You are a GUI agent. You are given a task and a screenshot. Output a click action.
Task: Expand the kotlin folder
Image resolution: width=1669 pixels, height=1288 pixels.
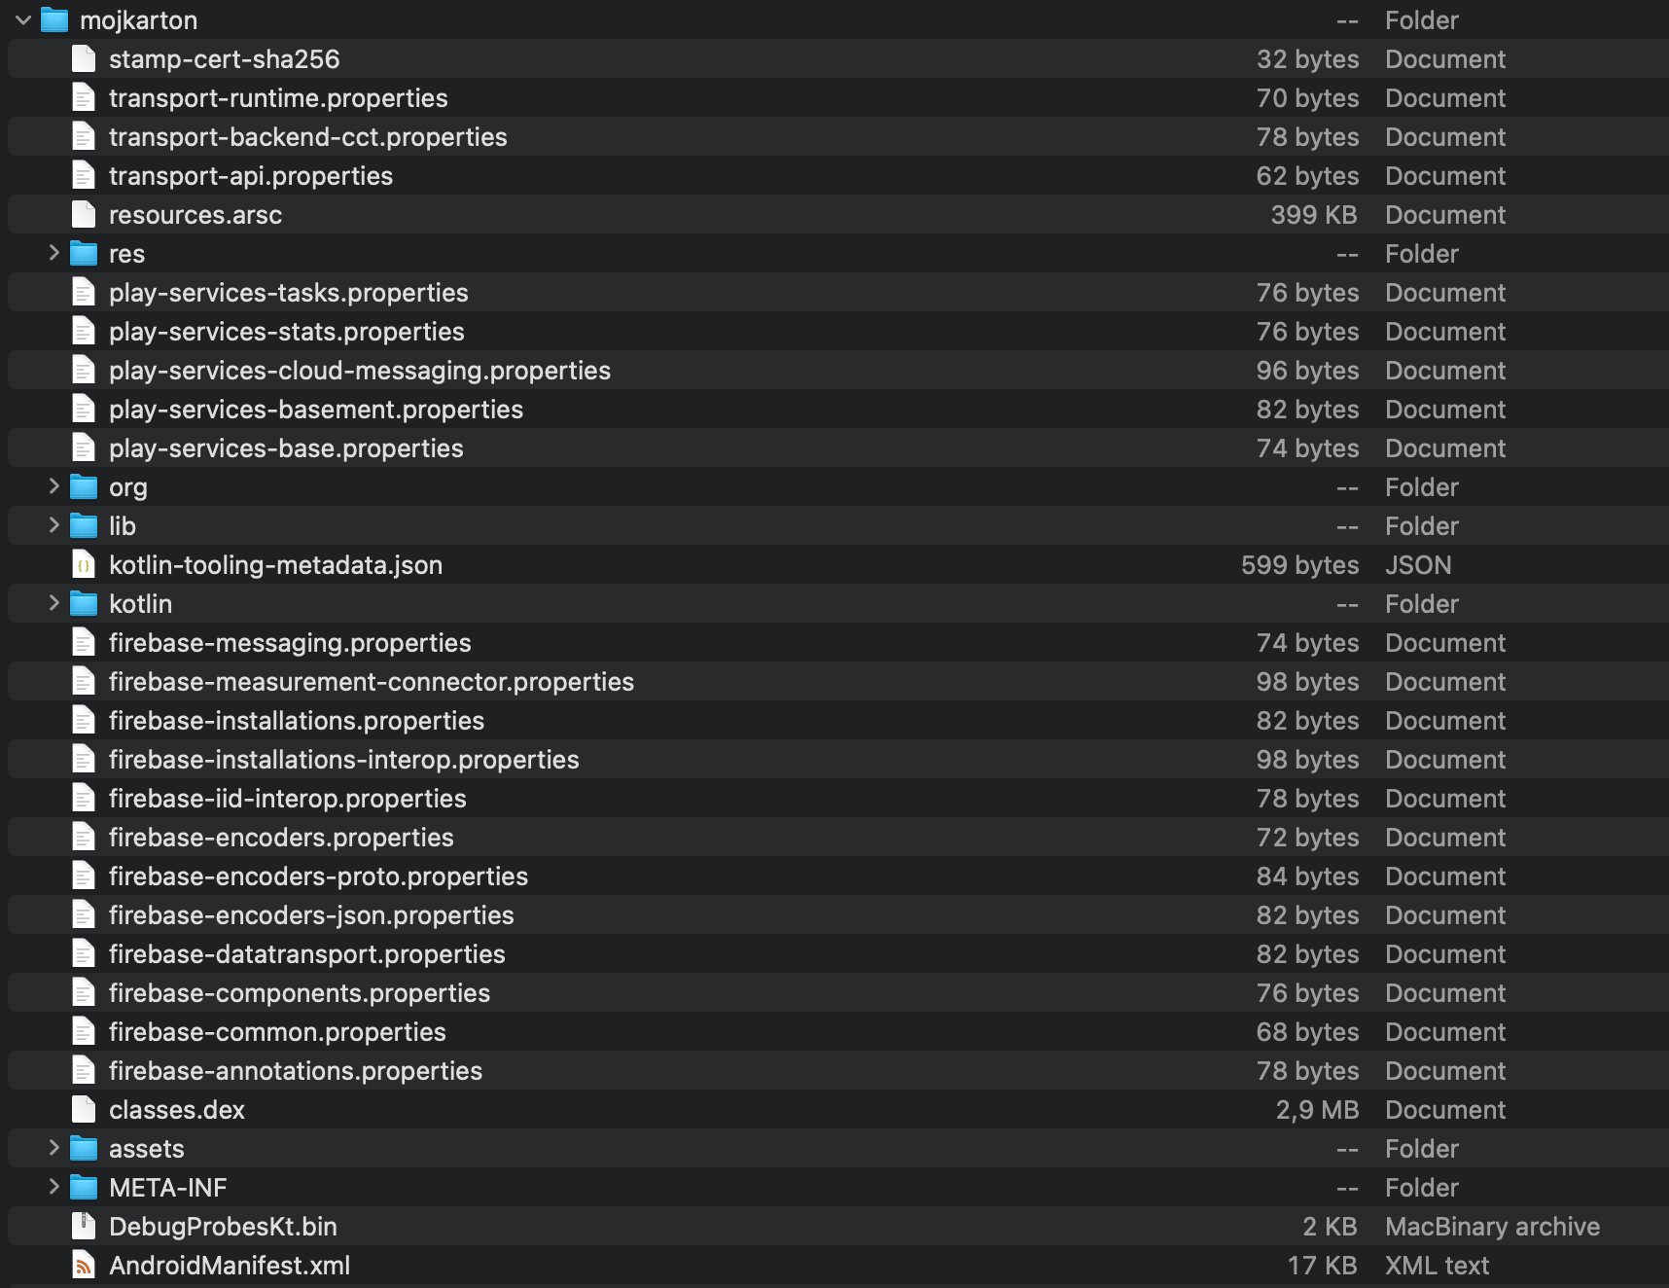click(x=54, y=603)
